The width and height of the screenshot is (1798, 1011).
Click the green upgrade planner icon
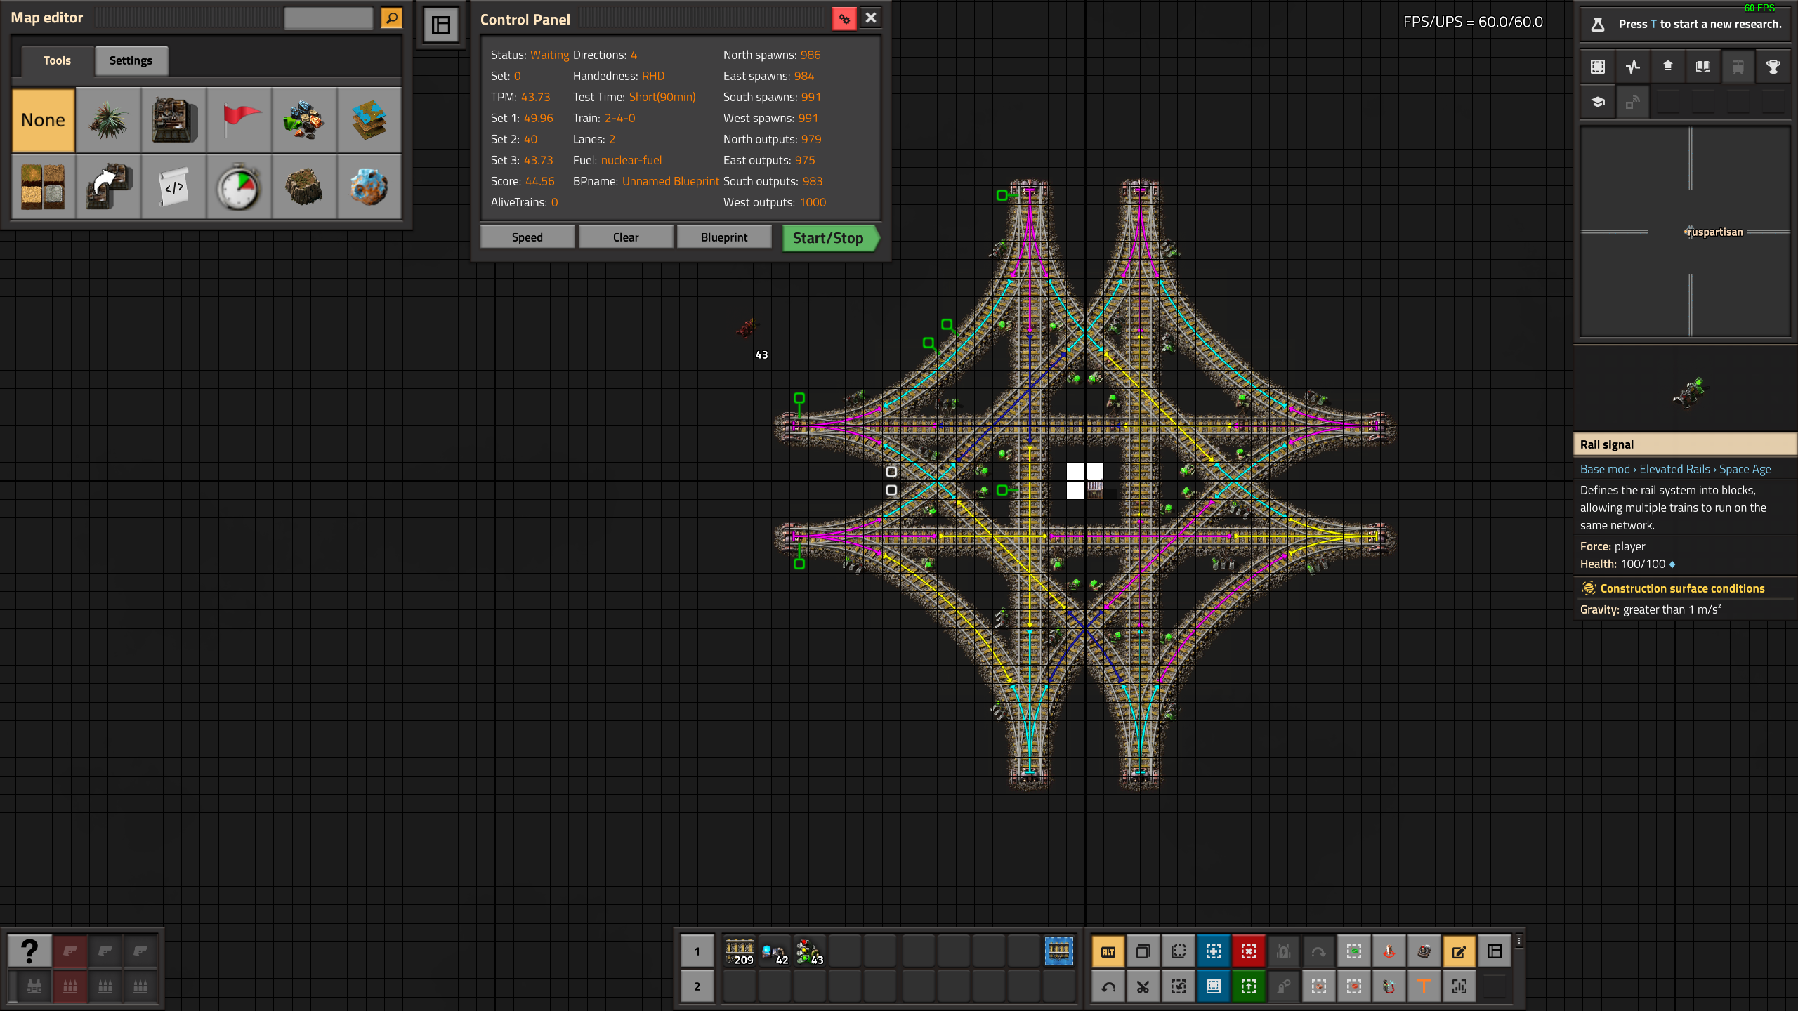1249,987
